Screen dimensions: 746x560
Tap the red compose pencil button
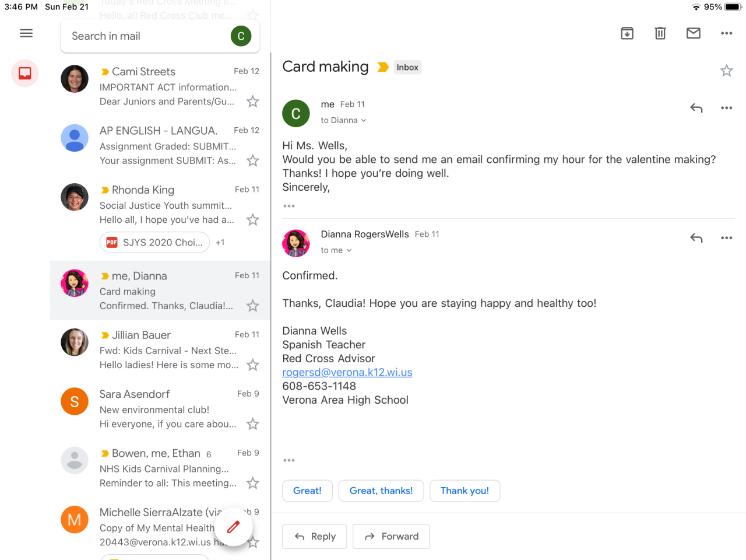click(x=233, y=527)
